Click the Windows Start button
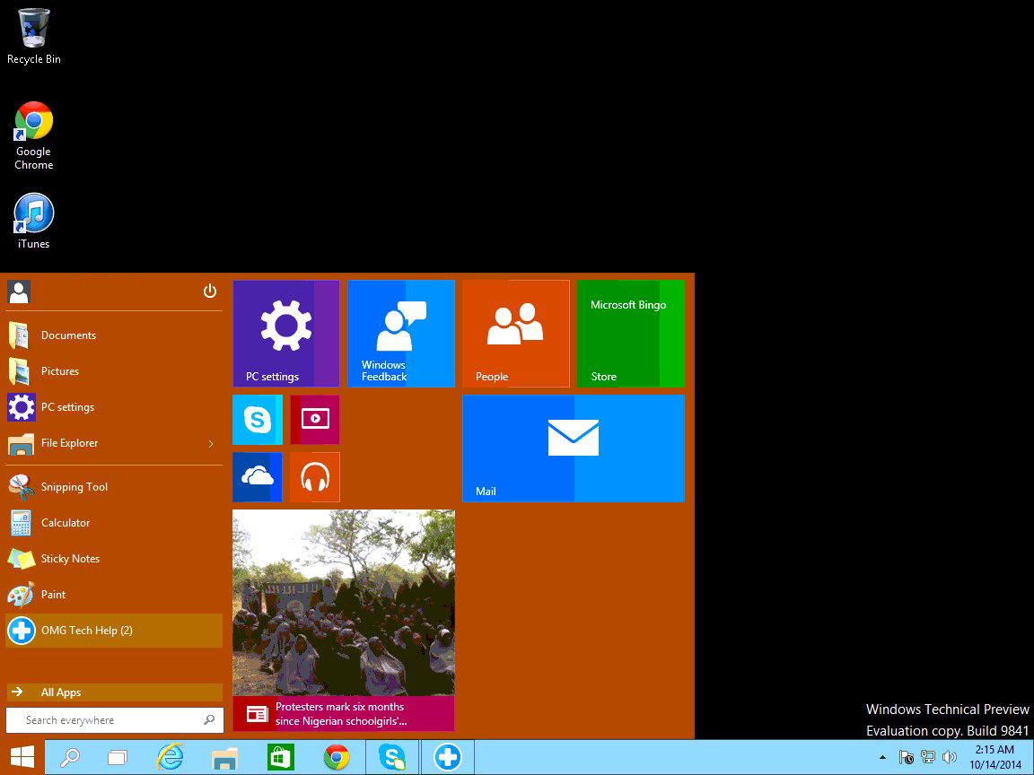 pos(22,758)
